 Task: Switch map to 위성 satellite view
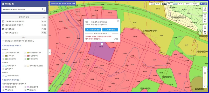pyautogui.click(x=166, y=4)
